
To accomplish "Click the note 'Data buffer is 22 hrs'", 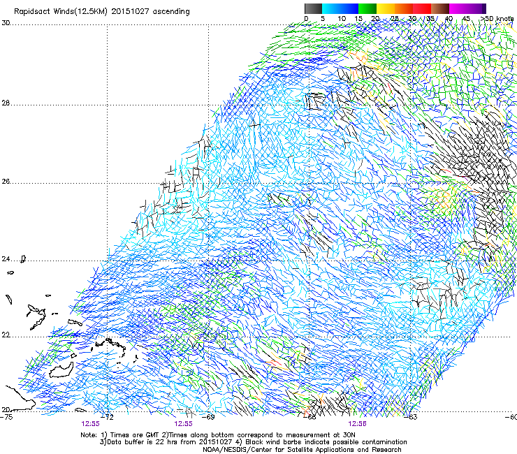I will click(x=141, y=442).
